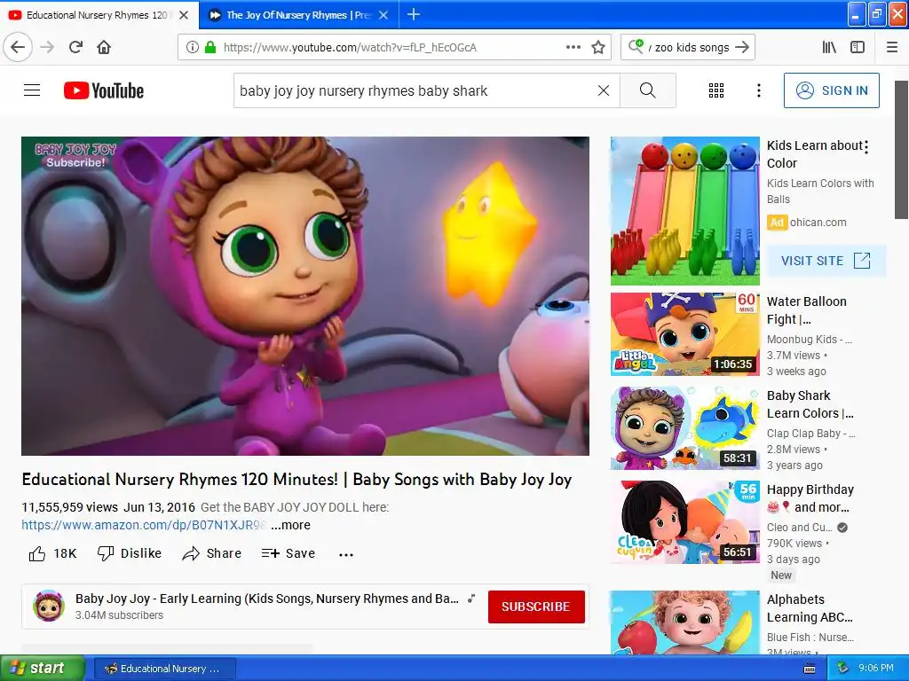
Task: Open Baby Joy Joy - Early Learning channel name
Action: coord(266,599)
